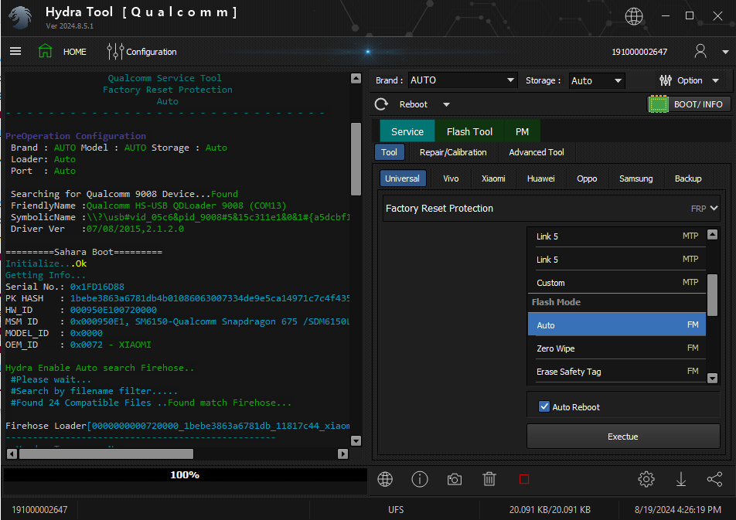Click the camera screenshot icon
The height and width of the screenshot is (520, 736).
pyautogui.click(x=455, y=479)
